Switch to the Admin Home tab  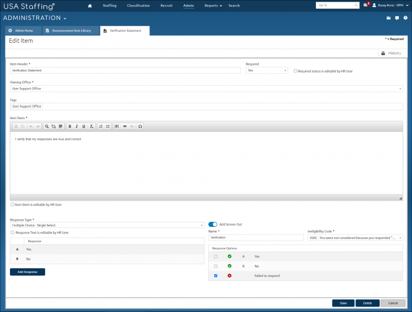(24, 31)
